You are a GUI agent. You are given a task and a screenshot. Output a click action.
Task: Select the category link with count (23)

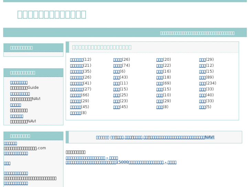116,101
